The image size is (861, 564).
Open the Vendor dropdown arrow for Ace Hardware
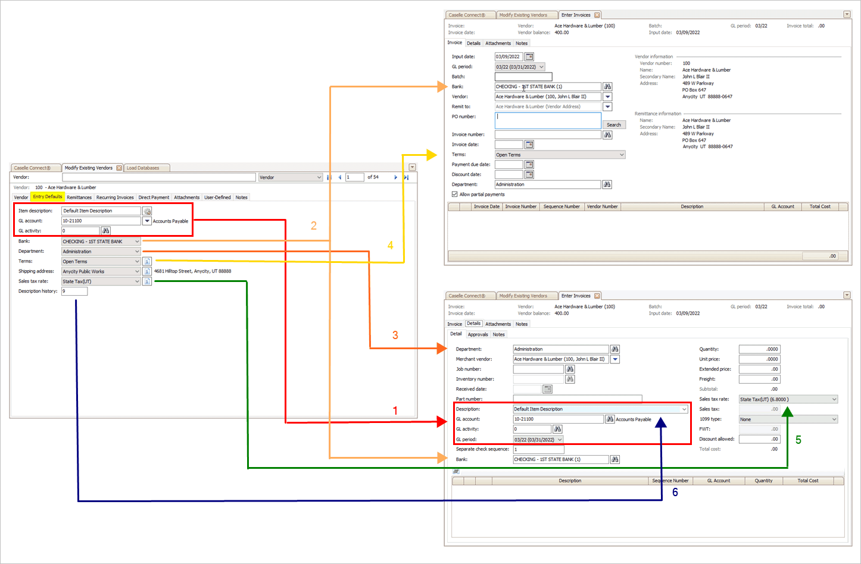(x=607, y=97)
